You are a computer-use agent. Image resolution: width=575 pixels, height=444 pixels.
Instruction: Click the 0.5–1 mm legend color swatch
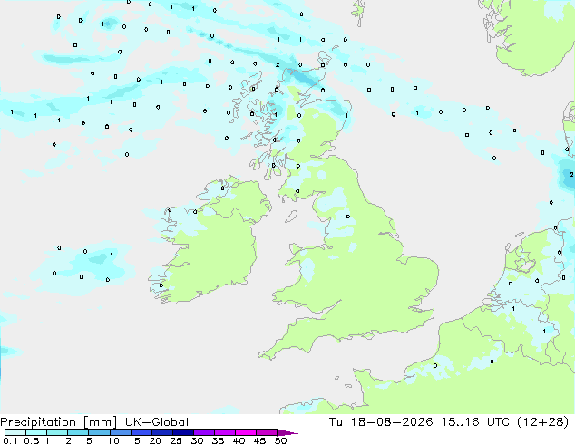coord(36,432)
